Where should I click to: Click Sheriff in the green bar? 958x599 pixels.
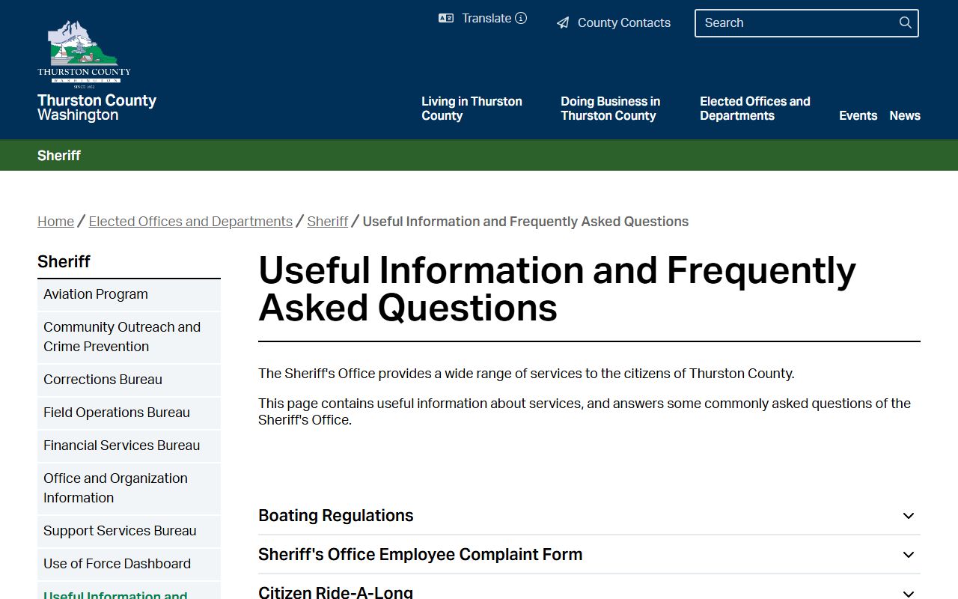59,155
